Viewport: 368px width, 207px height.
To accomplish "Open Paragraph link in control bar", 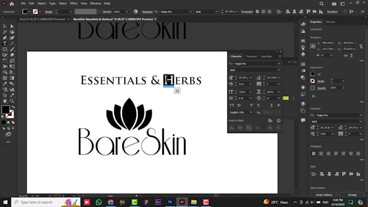I will [x=247, y=11].
